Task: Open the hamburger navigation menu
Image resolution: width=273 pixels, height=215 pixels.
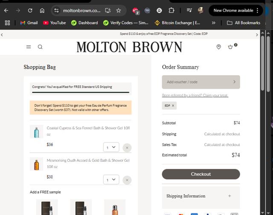Action: coord(29,47)
